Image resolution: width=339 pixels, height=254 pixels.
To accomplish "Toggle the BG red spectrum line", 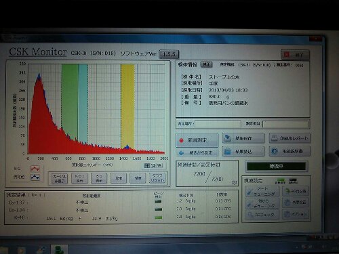I will (35, 169).
